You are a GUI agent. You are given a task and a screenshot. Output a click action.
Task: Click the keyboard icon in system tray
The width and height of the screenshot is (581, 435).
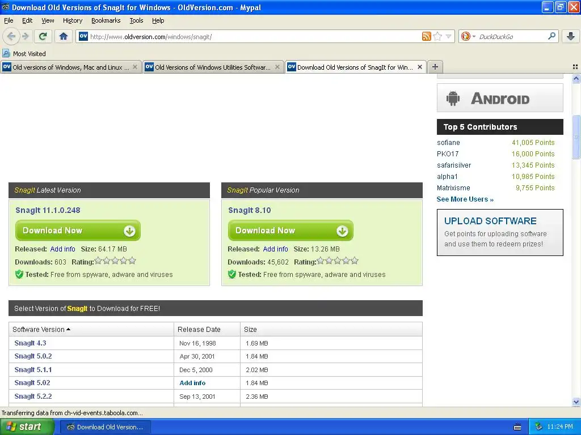click(517, 427)
